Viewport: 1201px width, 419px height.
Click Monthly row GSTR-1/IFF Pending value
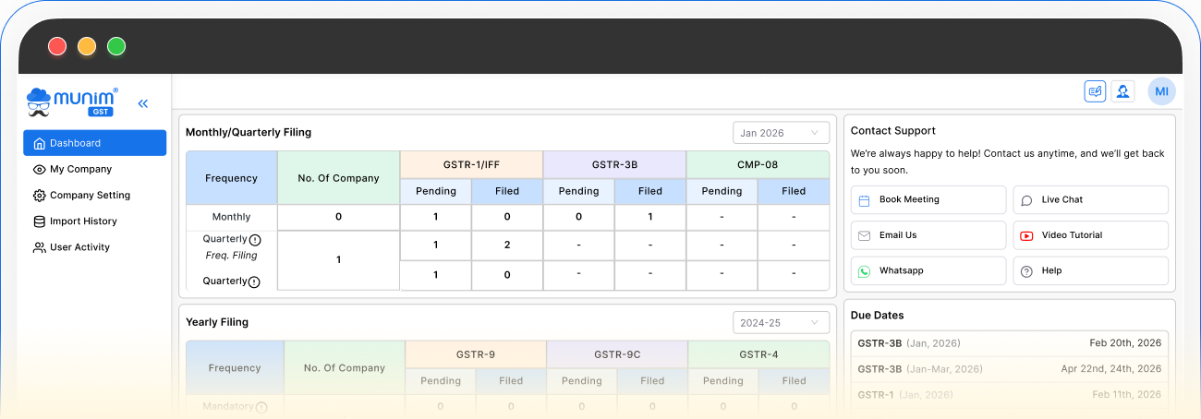(435, 218)
